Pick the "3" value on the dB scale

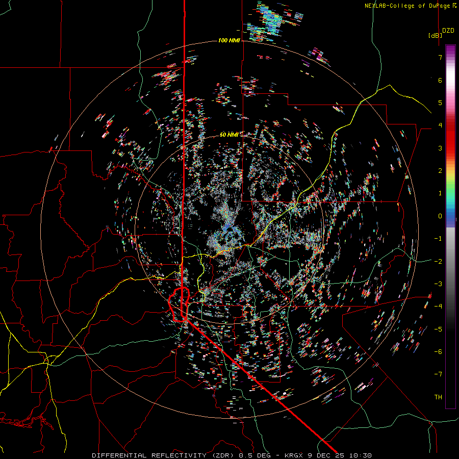tap(440, 148)
